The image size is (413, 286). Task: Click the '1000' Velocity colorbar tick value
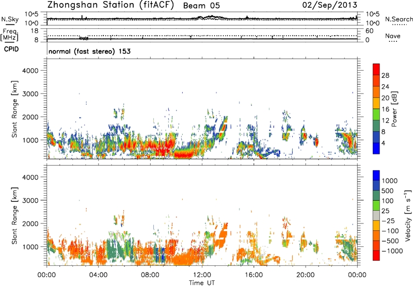pyautogui.click(x=390, y=181)
